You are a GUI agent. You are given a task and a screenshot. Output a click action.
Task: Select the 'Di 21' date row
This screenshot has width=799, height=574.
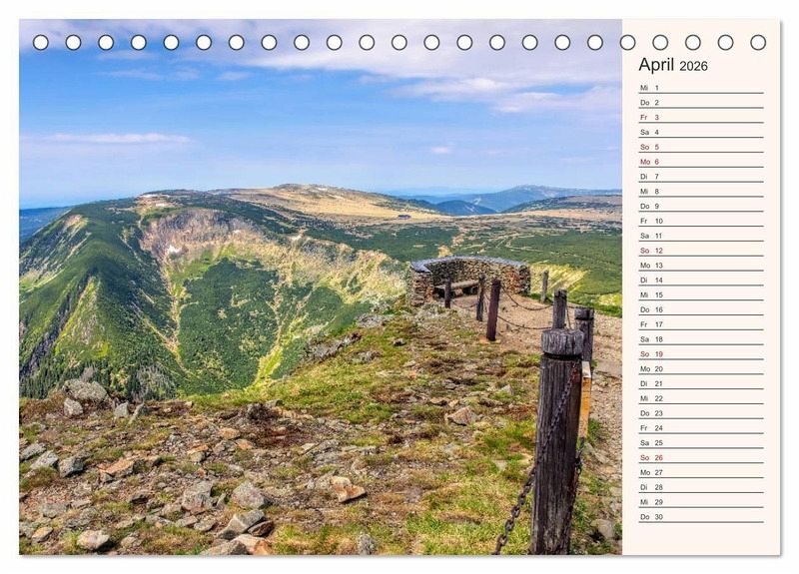pos(701,383)
